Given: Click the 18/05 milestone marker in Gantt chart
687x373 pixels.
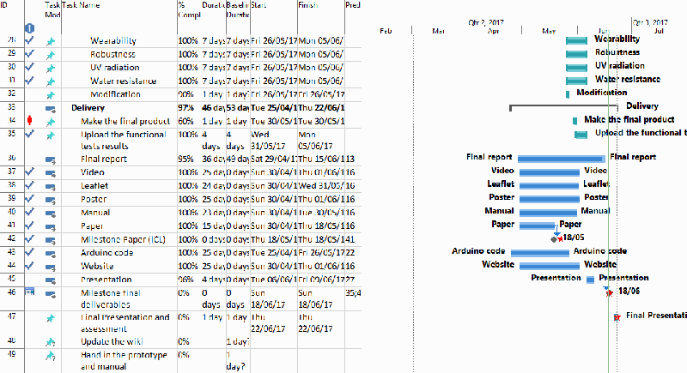Looking at the screenshot, I should [x=555, y=239].
